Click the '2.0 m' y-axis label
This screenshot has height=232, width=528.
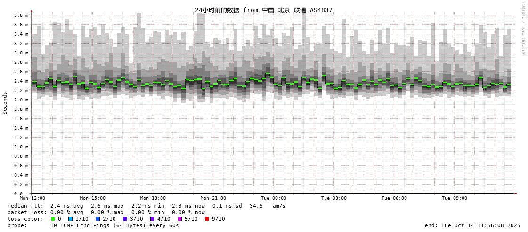pyautogui.click(x=21, y=100)
